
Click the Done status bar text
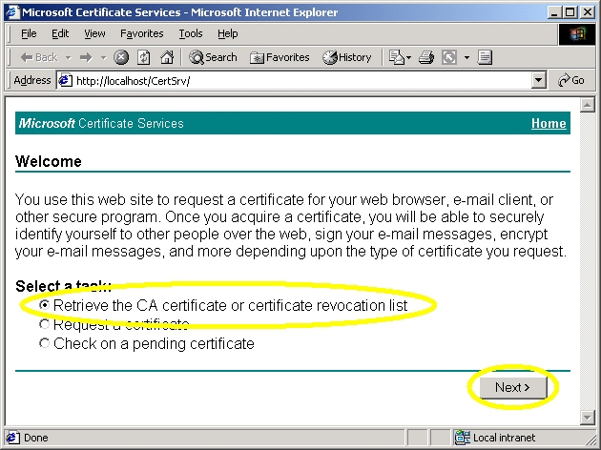pyautogui.click(x=36, y=438)
